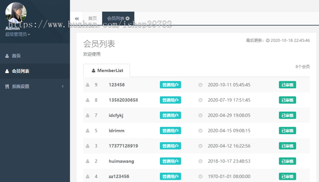This screenshot has height=182, width=319.
Task: Open the 超级管理员 account dropdown
Action: coord(17,34)
